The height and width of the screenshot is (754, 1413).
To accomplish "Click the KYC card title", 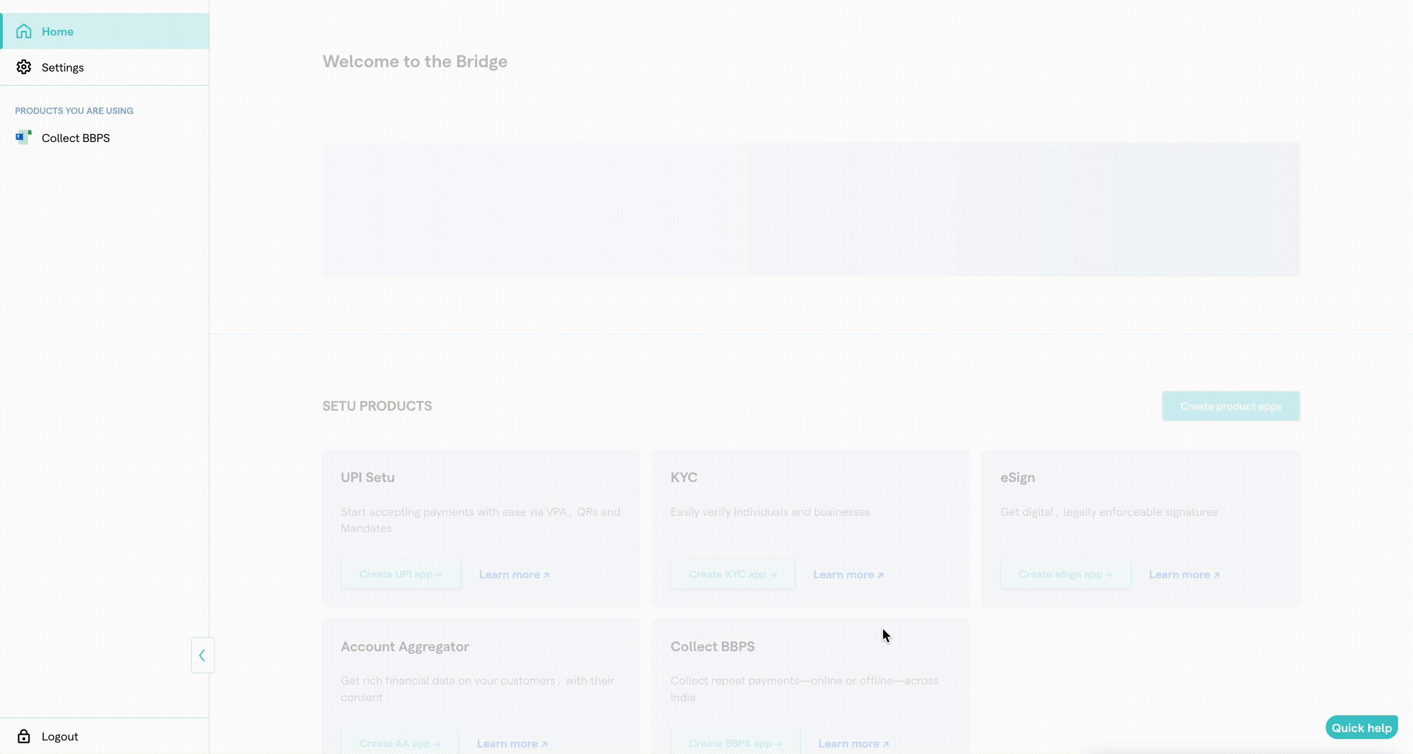I will click(684, 477).
